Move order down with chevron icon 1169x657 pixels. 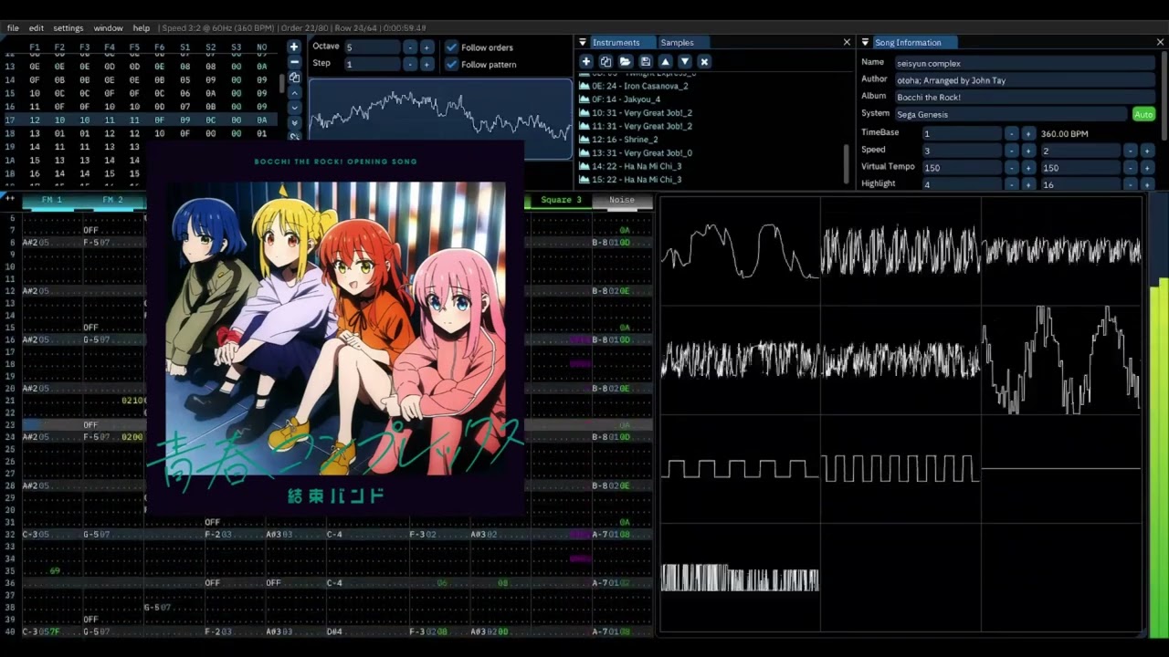294,108
